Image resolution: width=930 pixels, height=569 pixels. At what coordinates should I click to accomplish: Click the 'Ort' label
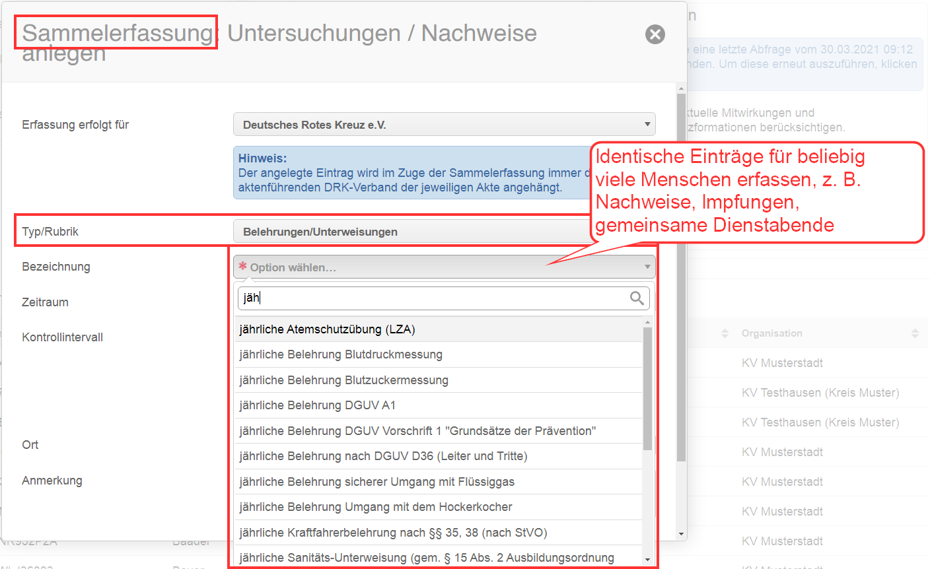pyautogui.click(x=30, y=445)
